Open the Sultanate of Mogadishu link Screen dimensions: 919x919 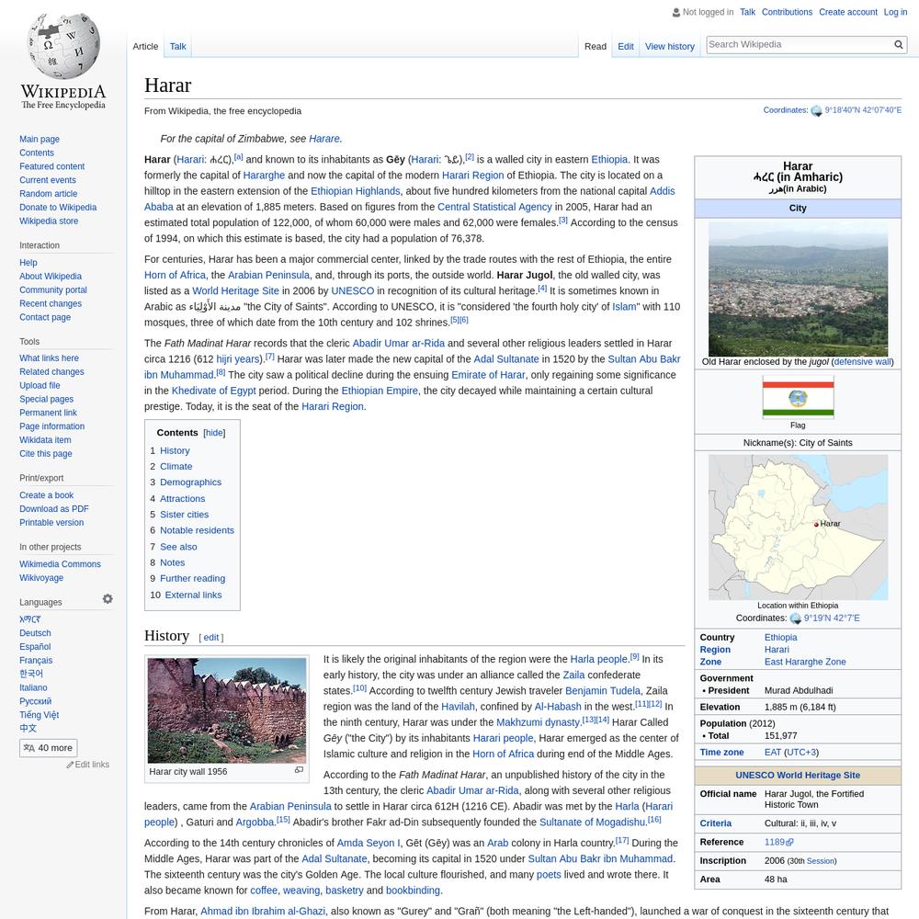coord(593,823)
